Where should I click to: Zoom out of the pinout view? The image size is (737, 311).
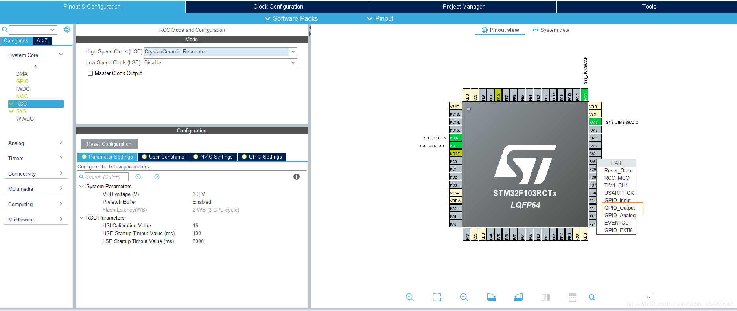pyautogui.click(x=464, y=297)
